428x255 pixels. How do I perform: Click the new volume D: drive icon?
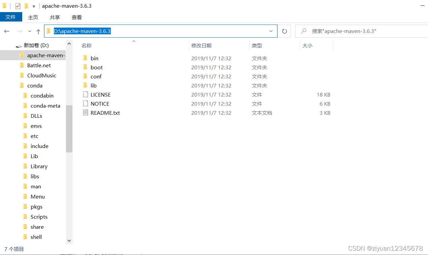click(19, 46)
